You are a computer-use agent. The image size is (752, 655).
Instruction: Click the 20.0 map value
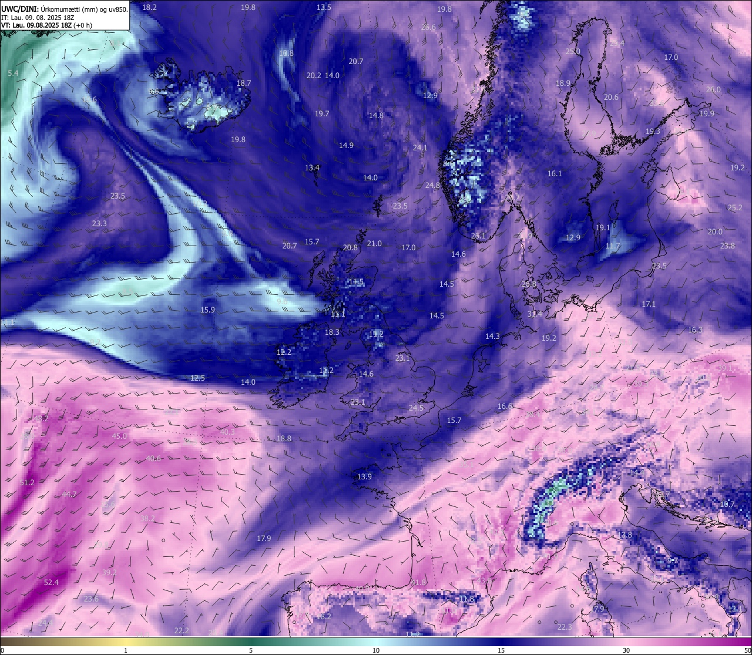(715, 231)
